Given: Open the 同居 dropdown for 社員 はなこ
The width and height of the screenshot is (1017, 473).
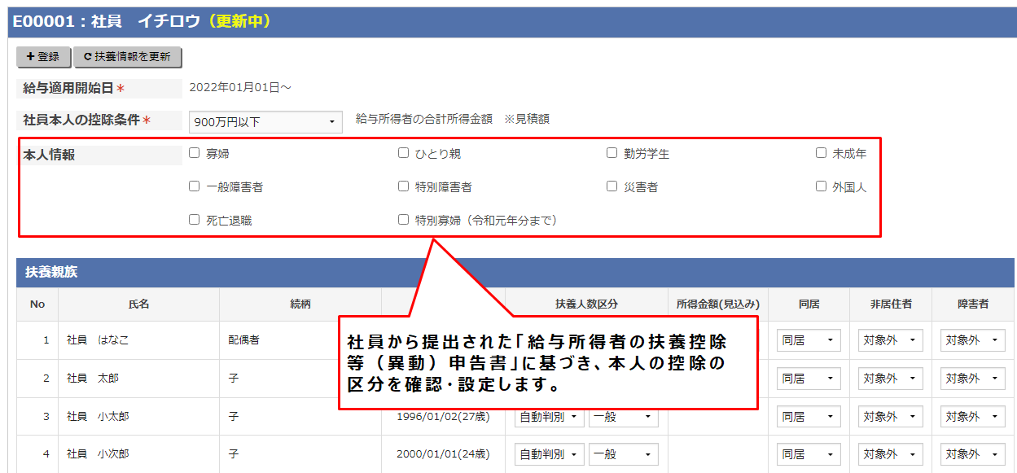Looking at the screenshot, I should click(x=807, y=340).
